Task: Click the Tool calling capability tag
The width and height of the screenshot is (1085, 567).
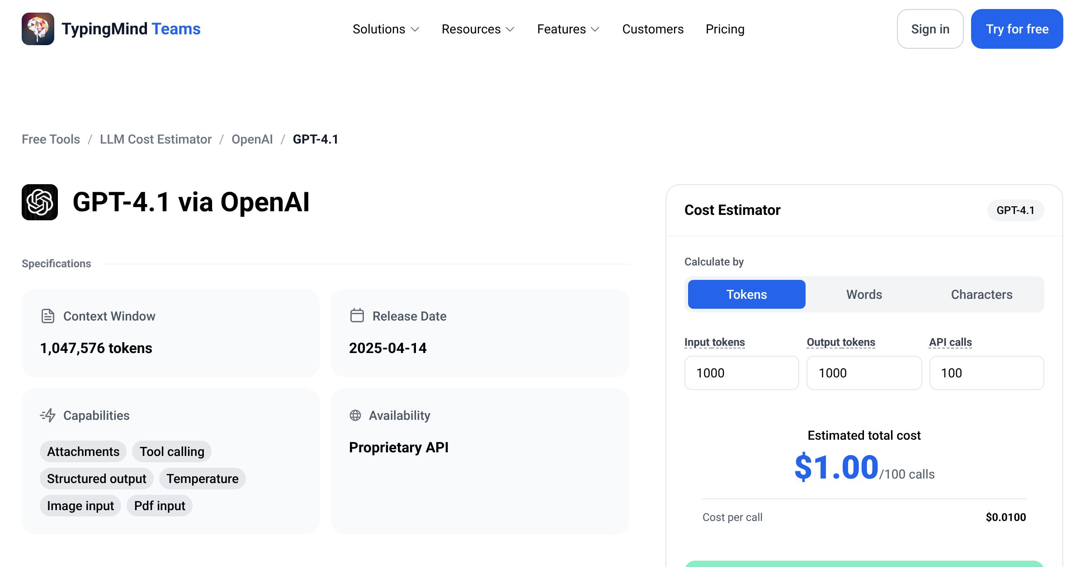Action: (x=172, y=451)
